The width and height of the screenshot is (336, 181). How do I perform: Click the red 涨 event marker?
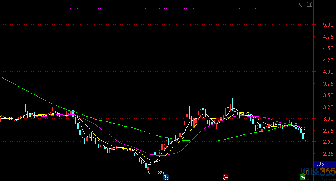pyautogui.click(x=225, y=178)
